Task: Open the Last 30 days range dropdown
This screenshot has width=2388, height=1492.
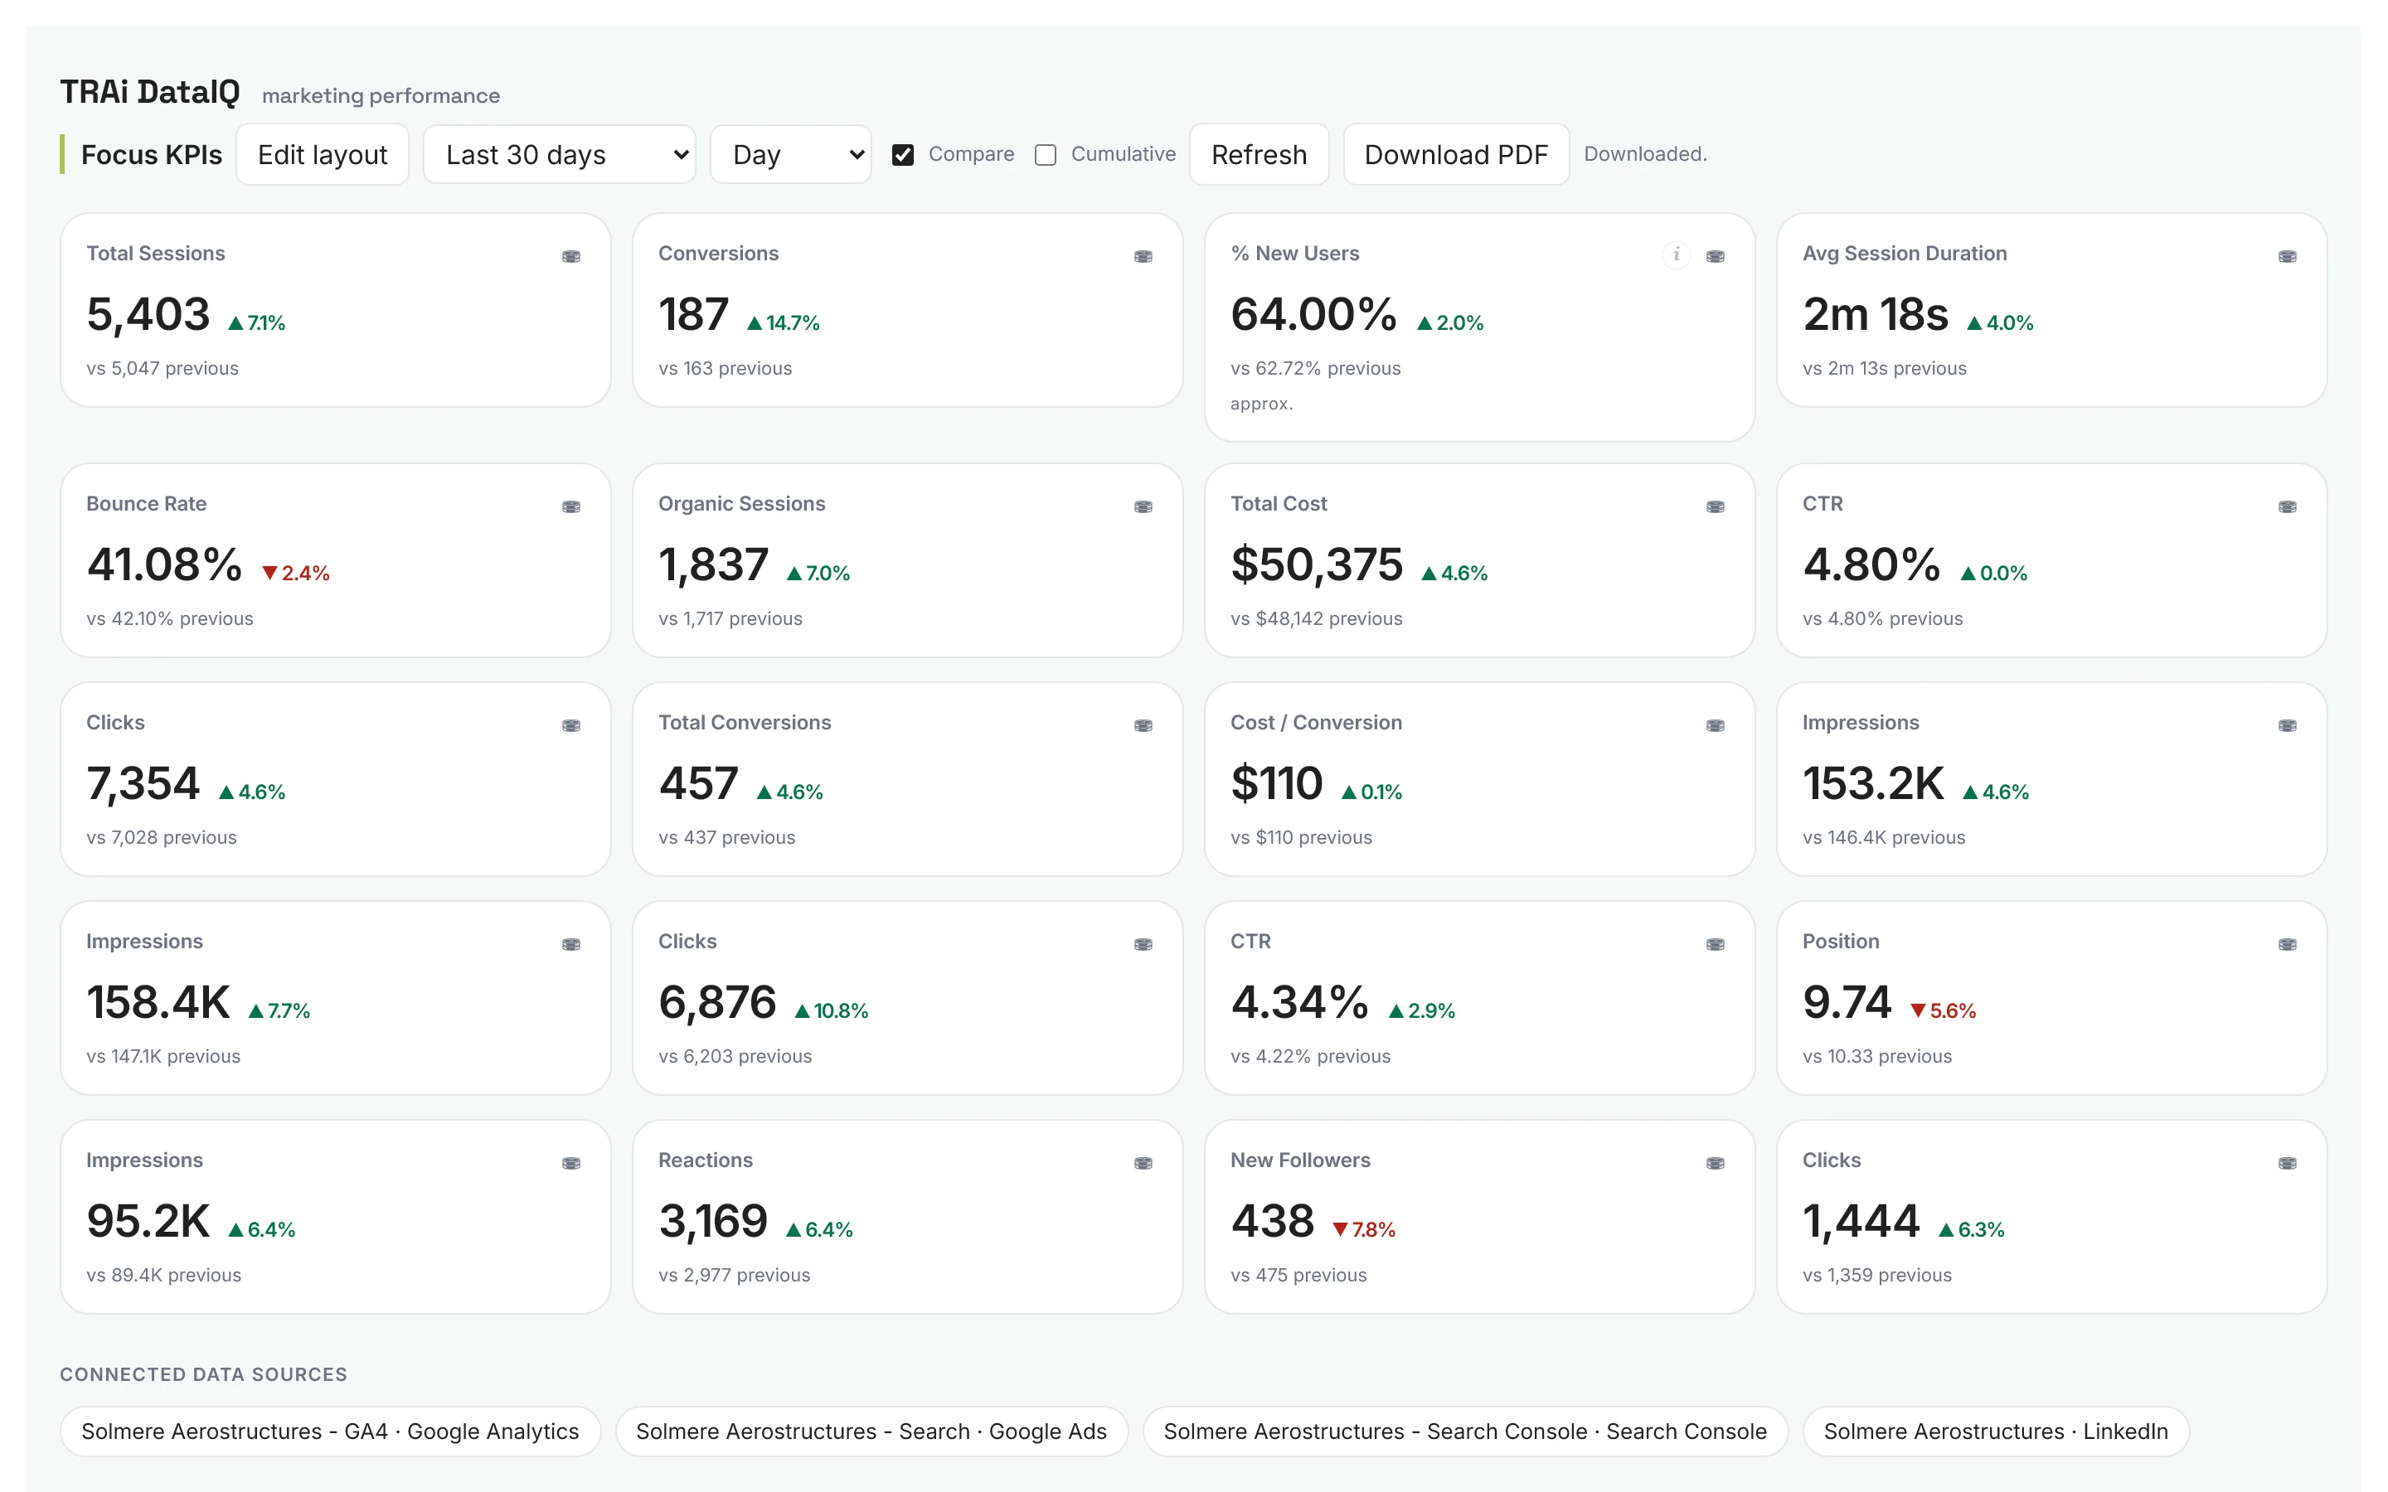Action: coord(560,154)
